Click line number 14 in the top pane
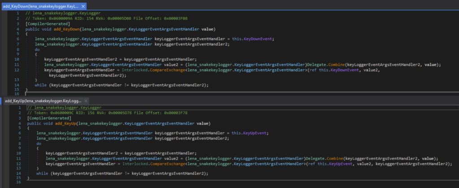The width and height of the screenshot is (459, 188). pyautogui.click(x=17, y=85)
